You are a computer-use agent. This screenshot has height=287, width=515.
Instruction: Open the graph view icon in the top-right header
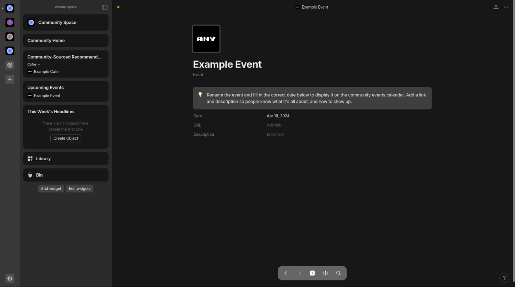point(496,7)
